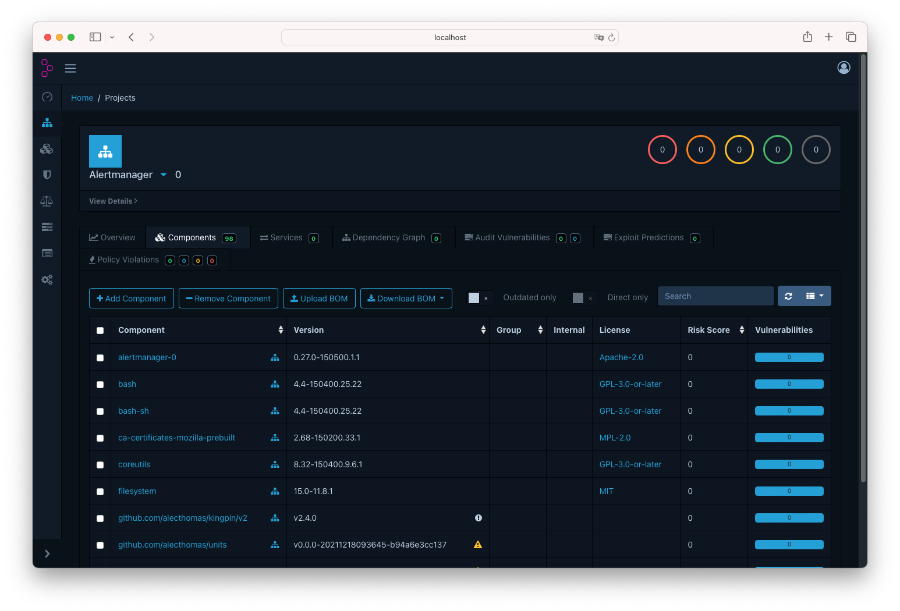The width and height of the screenshot is (900, 611).
Task: Click warning triangle for units version
Action: click(x=478, y=545)
